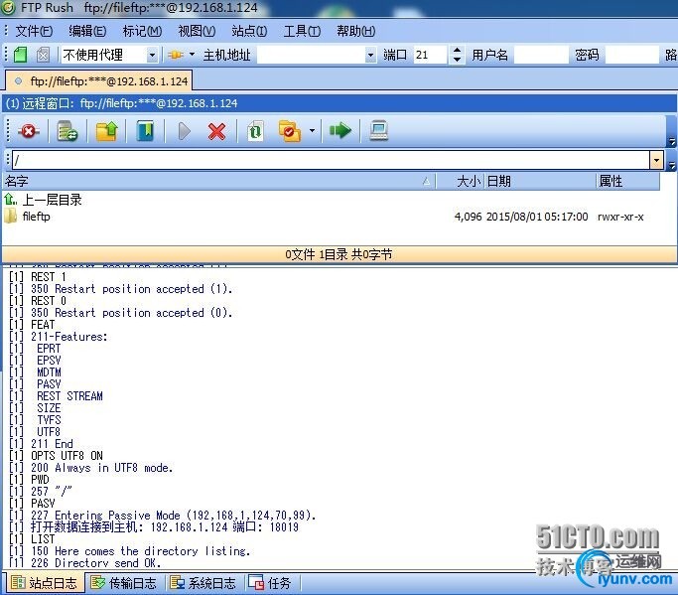Screen dimensions: 678x595
Task: Increase port number with up stepper
Action: 457,51
